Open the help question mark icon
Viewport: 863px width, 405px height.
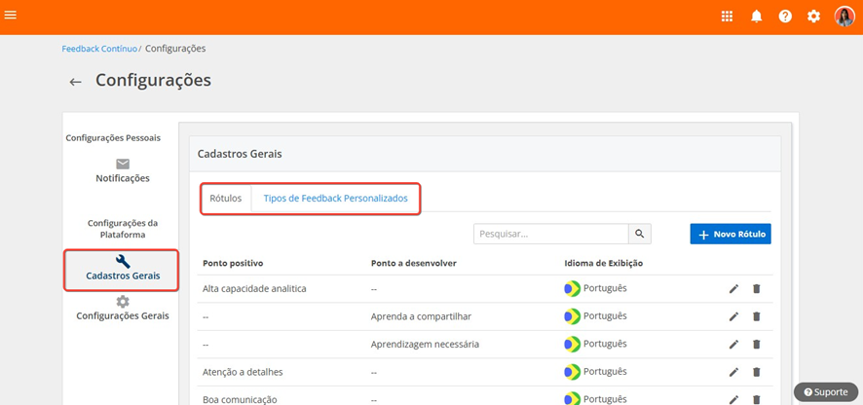click(x=785, y=17)
